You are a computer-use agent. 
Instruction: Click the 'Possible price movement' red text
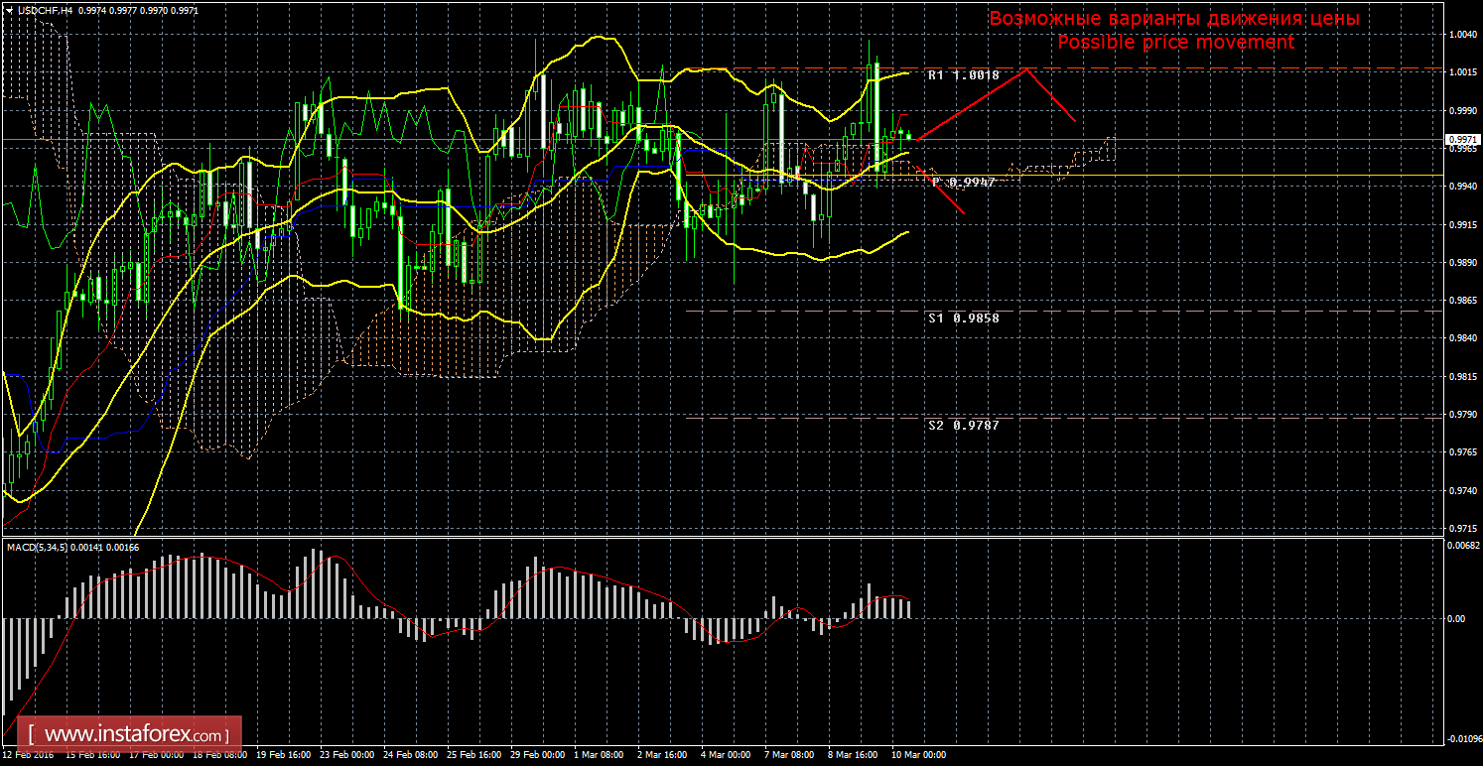1175,43
